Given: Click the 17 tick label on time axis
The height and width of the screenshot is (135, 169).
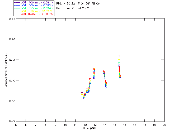Looking at the screenshot, I should coord(134,124).
